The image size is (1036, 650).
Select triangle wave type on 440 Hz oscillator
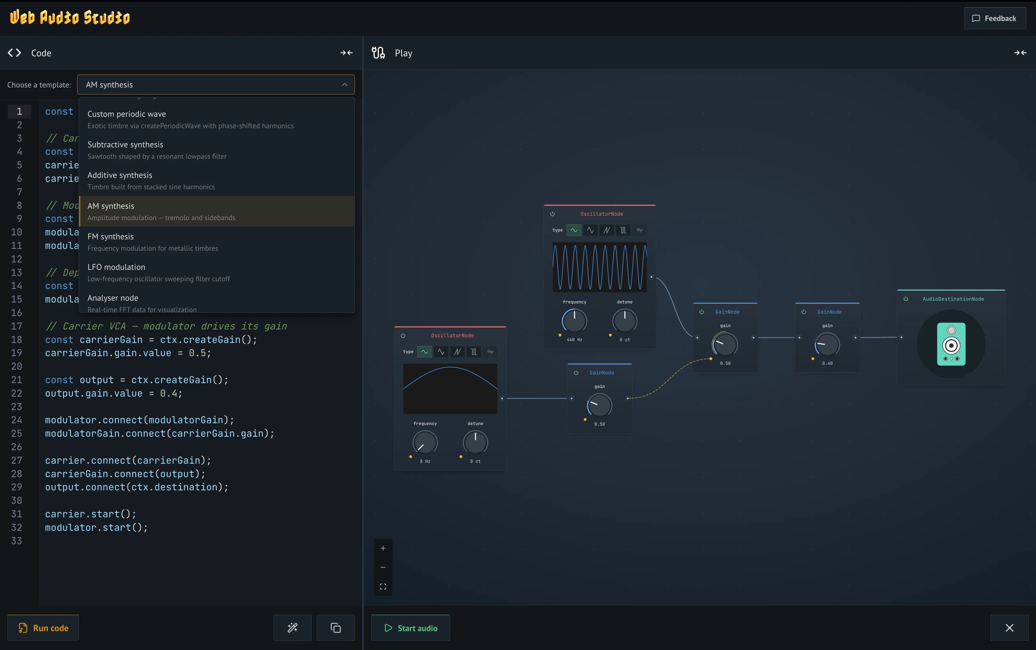pyautogui.click(x=590, y=230)
